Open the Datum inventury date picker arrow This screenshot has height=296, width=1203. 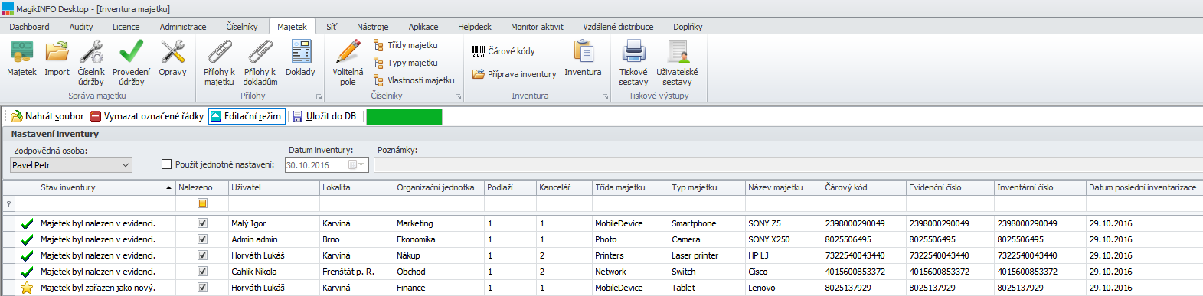[x=362, y=165]
